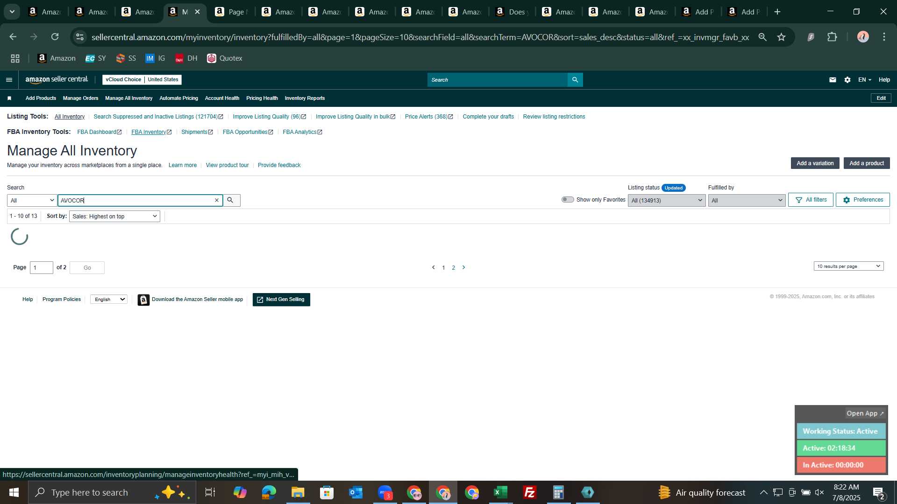Open the browser extensions puzzle icon

pos(832,37)
